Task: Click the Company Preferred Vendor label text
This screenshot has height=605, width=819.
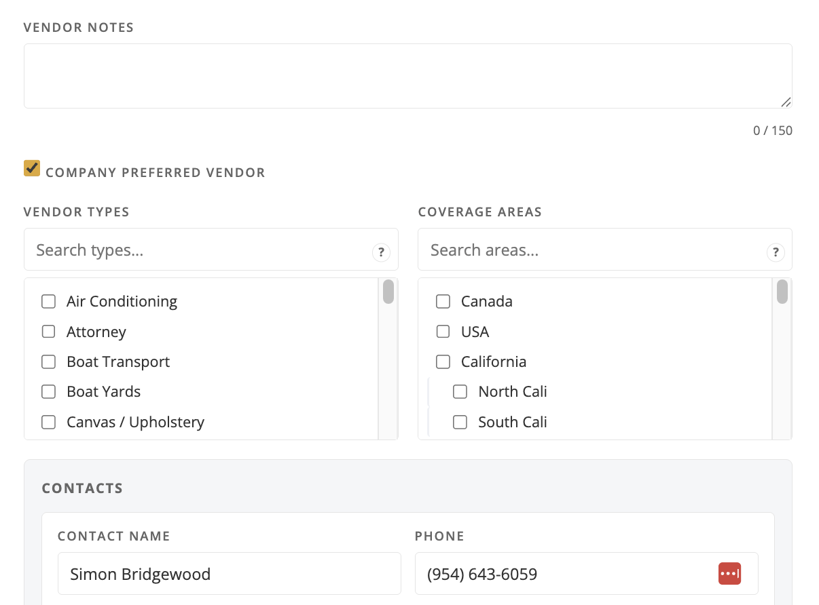Action: (156, 172)
